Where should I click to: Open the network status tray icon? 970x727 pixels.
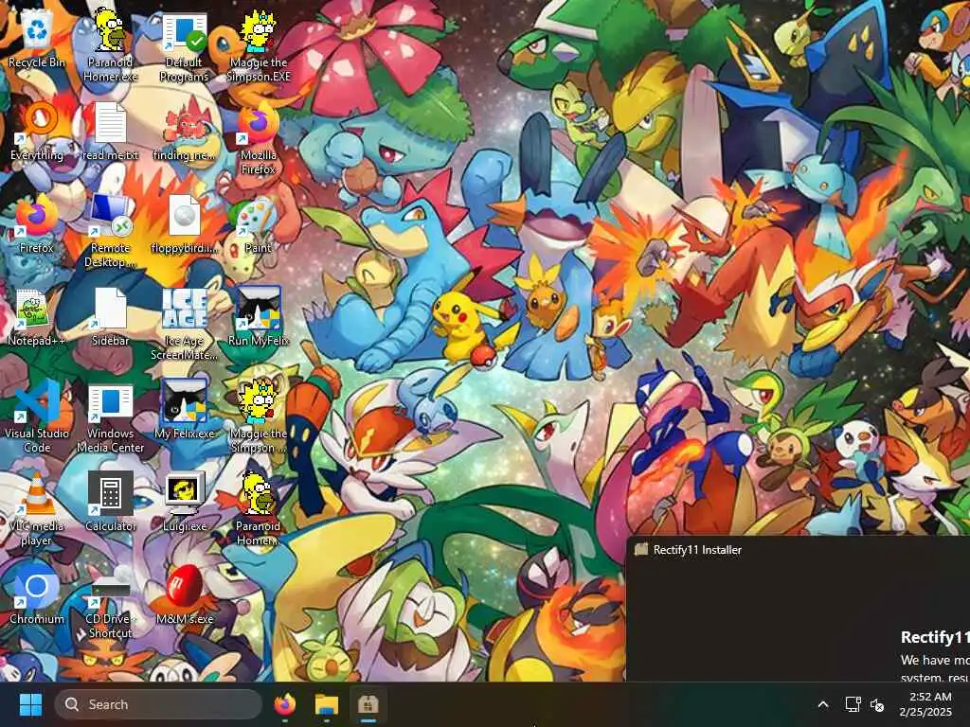click(853, 704)
